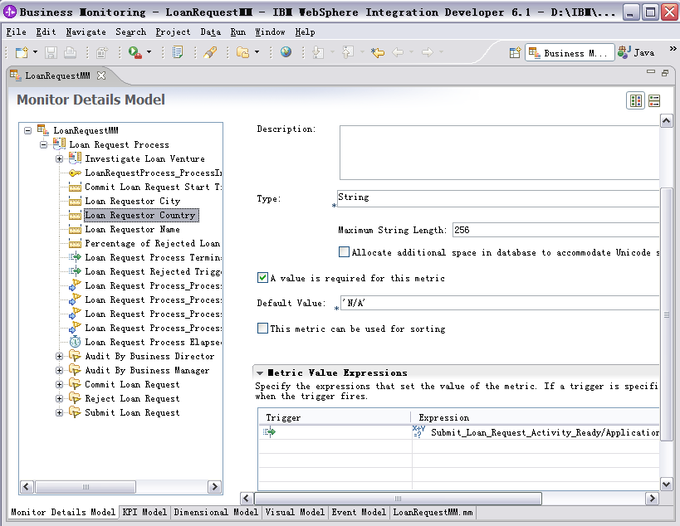
Task: Expand the Reject Loan Request node
Action: [x=59, y=398]
